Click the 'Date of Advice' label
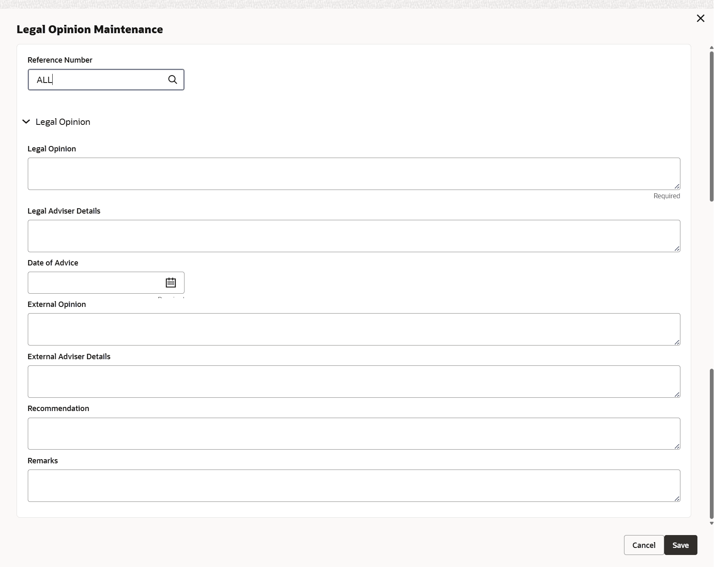The image size is (714, 567). [53, 263]
